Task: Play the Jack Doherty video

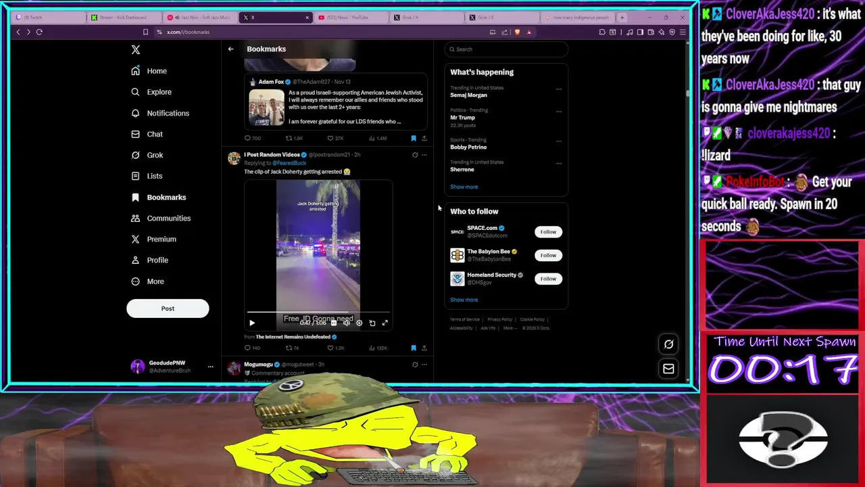Action: tap(252, 323)
